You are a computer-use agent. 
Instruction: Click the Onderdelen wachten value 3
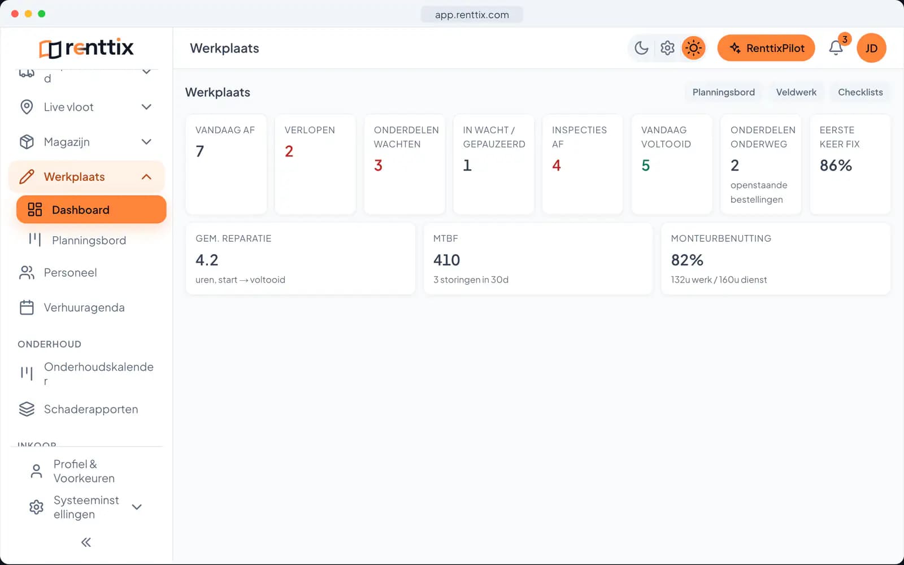(x=378, y=166)
